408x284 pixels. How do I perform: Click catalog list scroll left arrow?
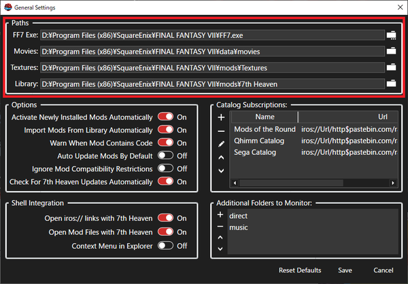click(235, 183)
